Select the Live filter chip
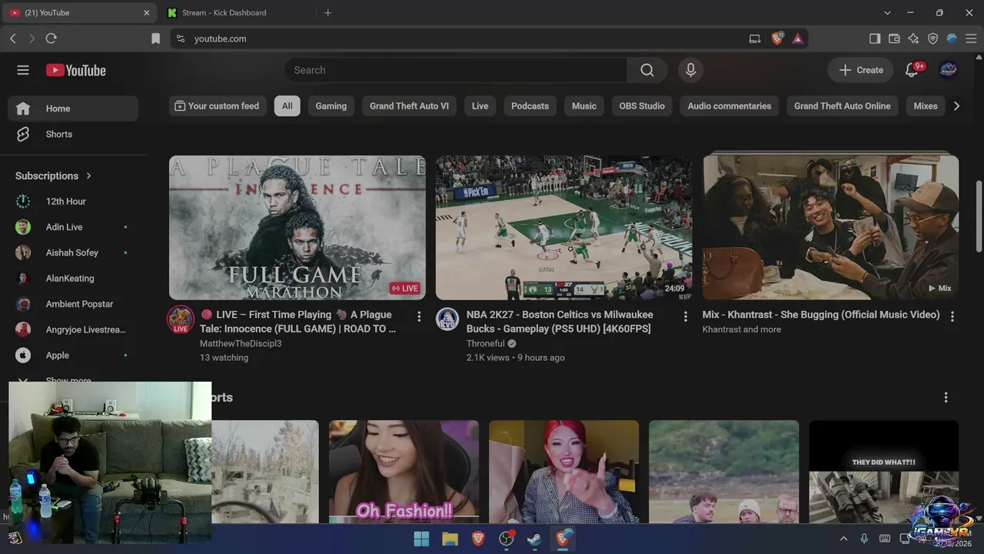This screenshot has width=984, height=554. click(x=480, y=106)
